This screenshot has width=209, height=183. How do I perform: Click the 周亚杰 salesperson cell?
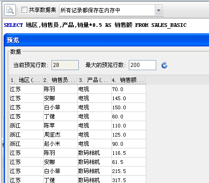pyautogui.click(x=61, y=135)
